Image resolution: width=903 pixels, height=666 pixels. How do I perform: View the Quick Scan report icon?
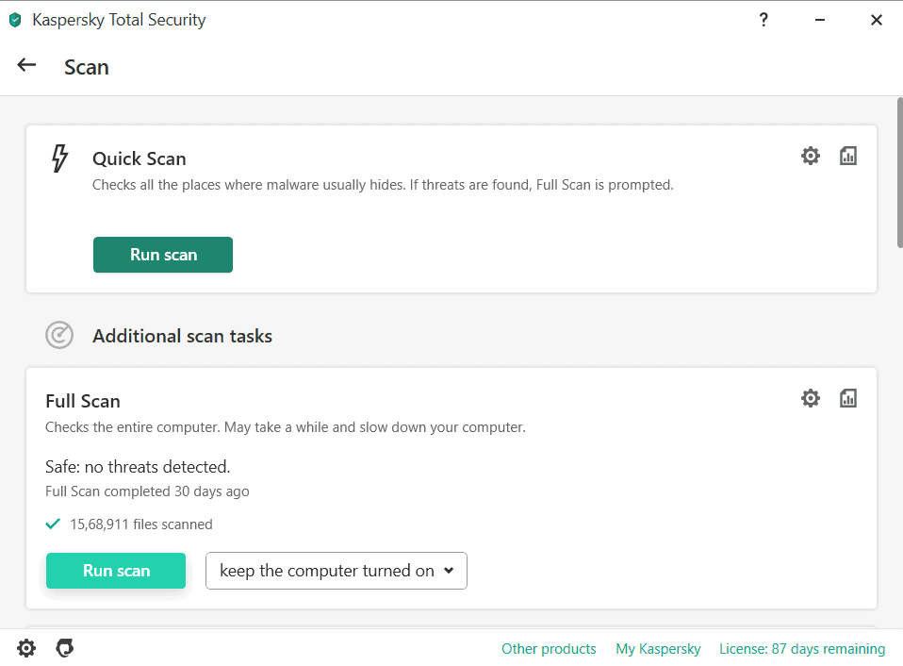click(847, 156)
